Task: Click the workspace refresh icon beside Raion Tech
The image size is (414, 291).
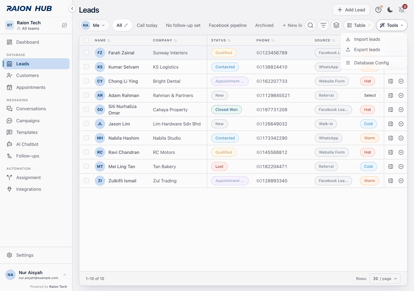Action: (x=64, y=25)
